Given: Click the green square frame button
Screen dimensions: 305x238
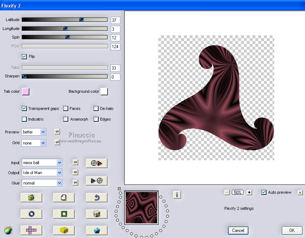Looking at the screenshot, I should (64, 214).
